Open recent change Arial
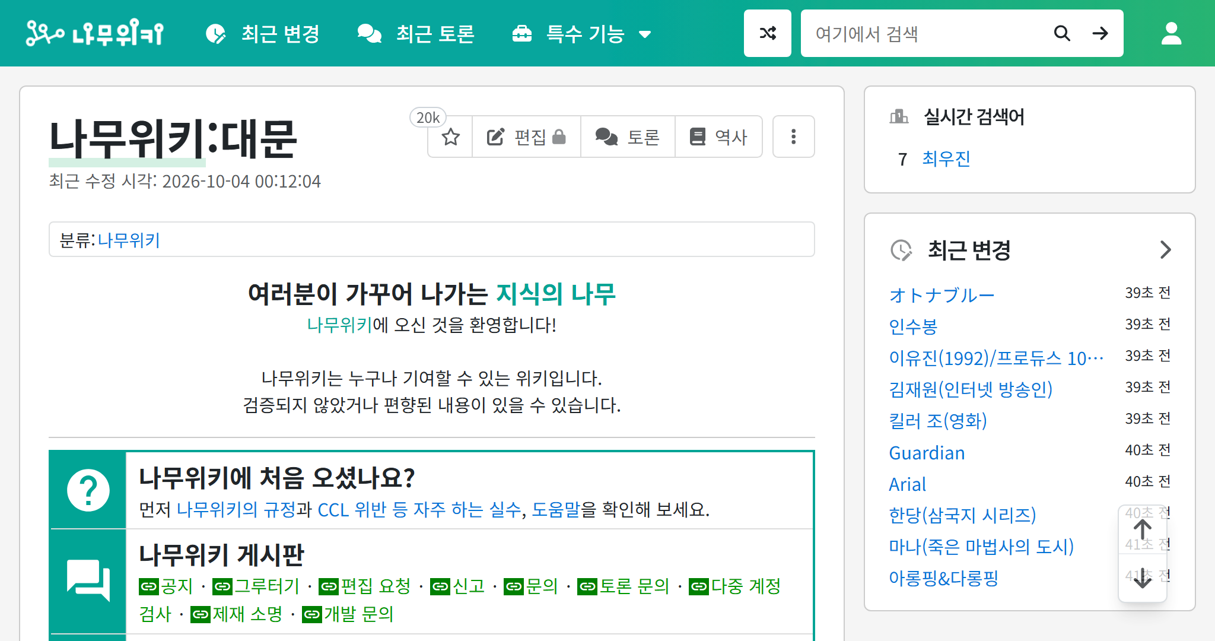1215x641 pixels. 907,484
